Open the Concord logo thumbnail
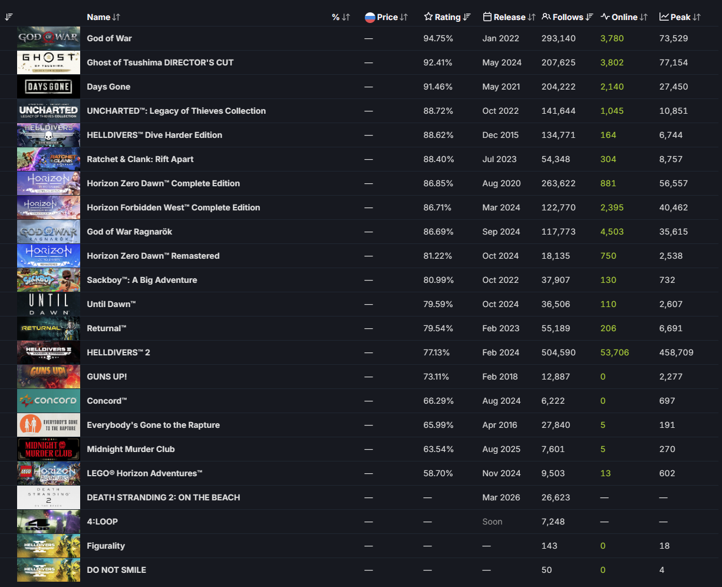 [48, 401]
